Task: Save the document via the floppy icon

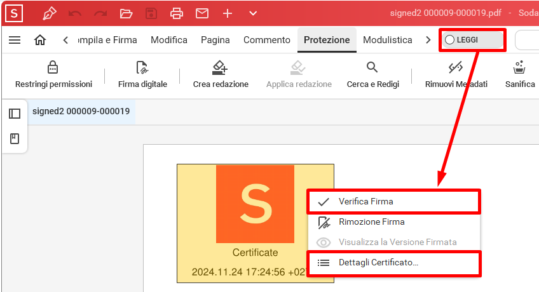Action: pyautogui.click(x=151, y=14)
